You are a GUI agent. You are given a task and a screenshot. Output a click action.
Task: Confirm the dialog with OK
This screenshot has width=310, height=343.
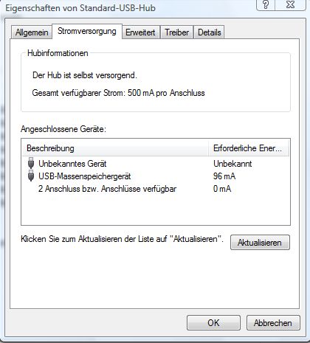click(x=213, y=323)
